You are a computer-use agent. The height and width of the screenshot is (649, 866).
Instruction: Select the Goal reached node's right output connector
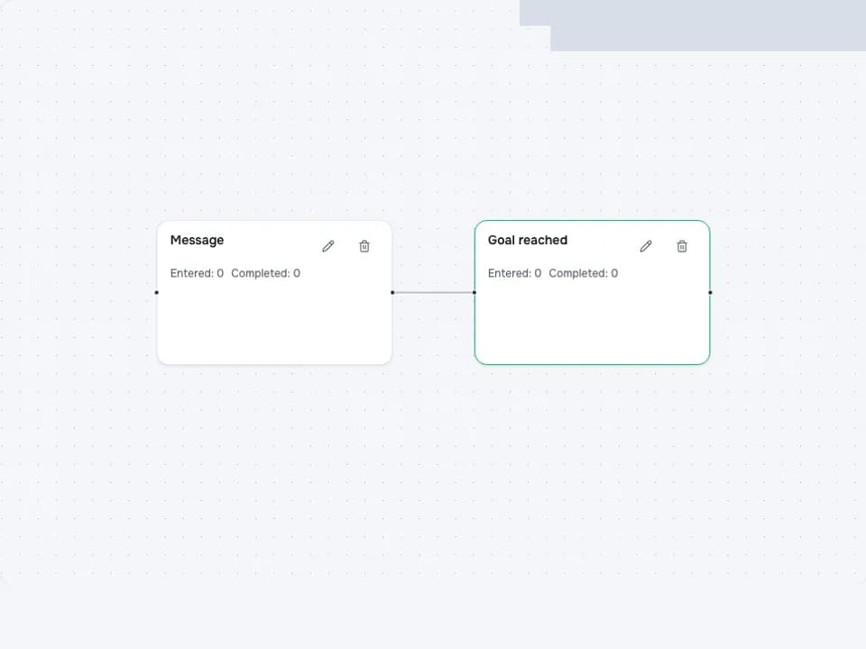tap(710, 292)
